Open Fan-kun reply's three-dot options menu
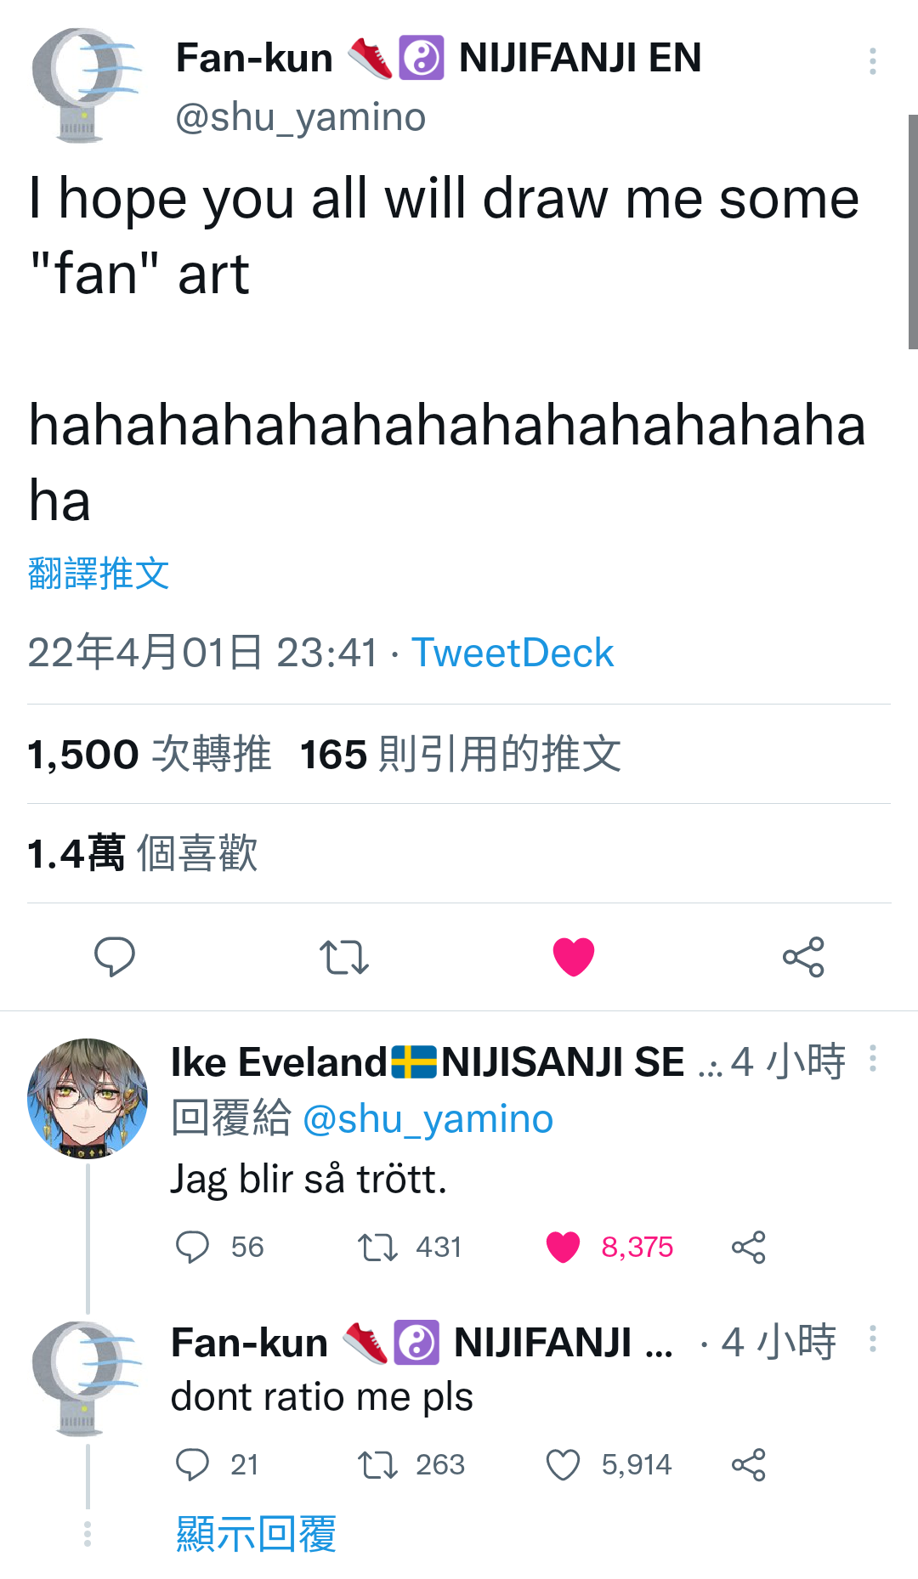This screenshot has height=1579, width=918. coord(873,1339)
